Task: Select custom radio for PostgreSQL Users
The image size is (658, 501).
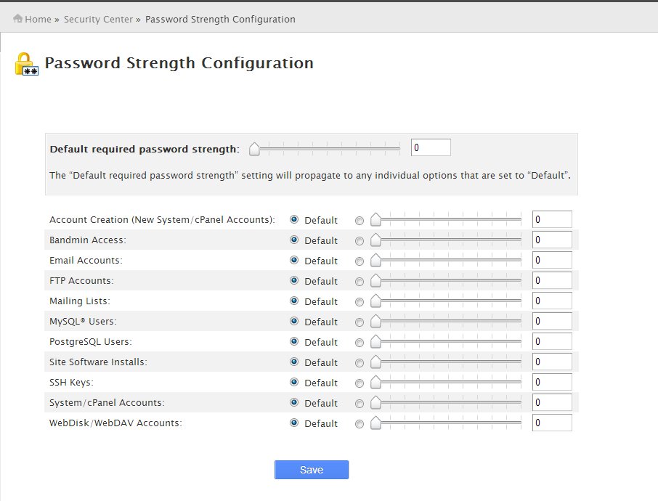Action: coord(360,343)
